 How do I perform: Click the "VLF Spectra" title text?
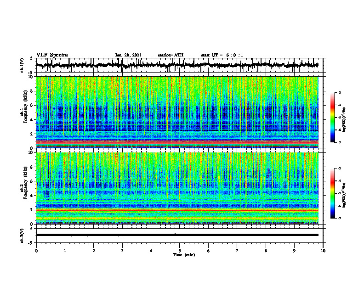52,55
